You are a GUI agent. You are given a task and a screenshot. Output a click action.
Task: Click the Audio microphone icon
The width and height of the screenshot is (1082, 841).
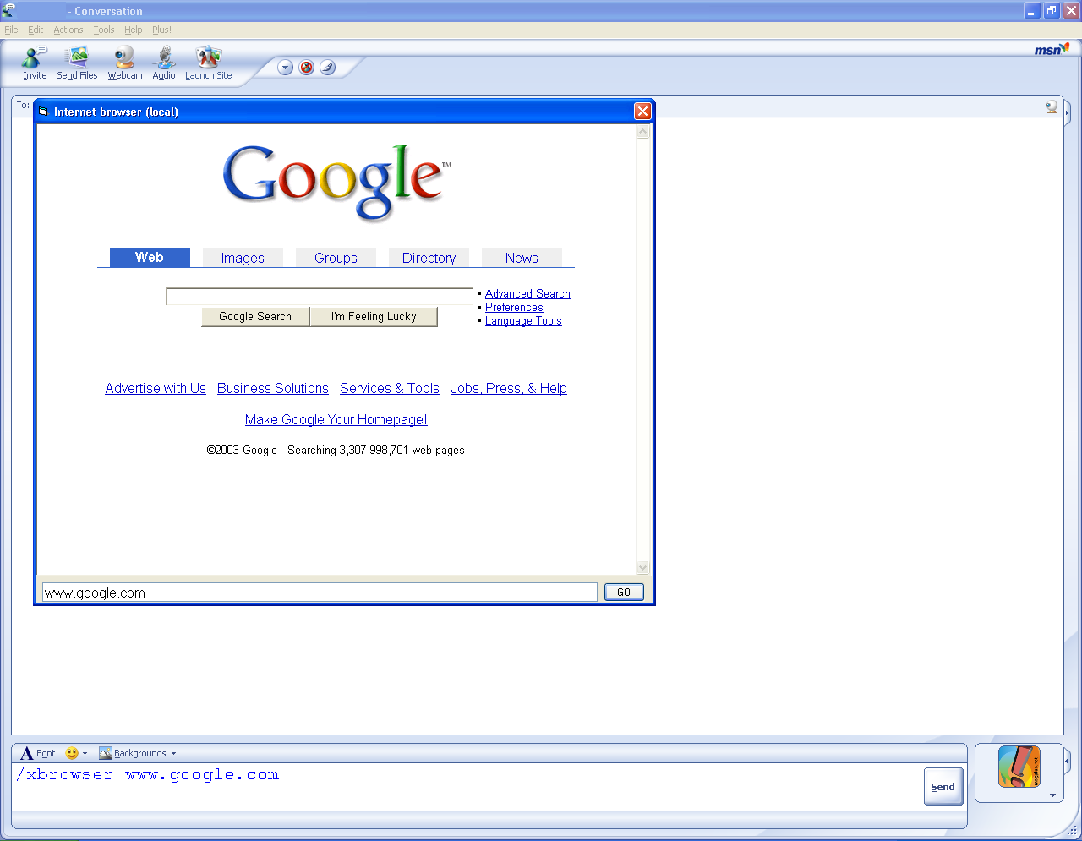164,58
